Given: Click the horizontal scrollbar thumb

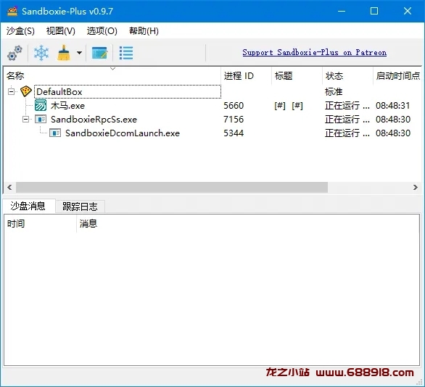Looking at the screenshot, I should 172,187.
